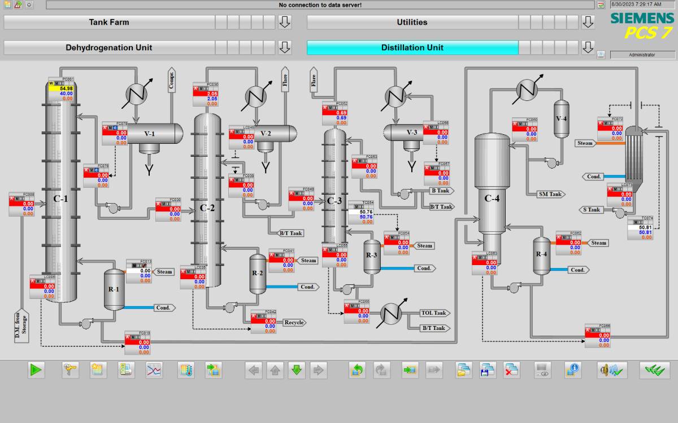Screen dimensions: 678x423
Task: Expand Utilities area dropdown arrow
Action: [588, 23]
